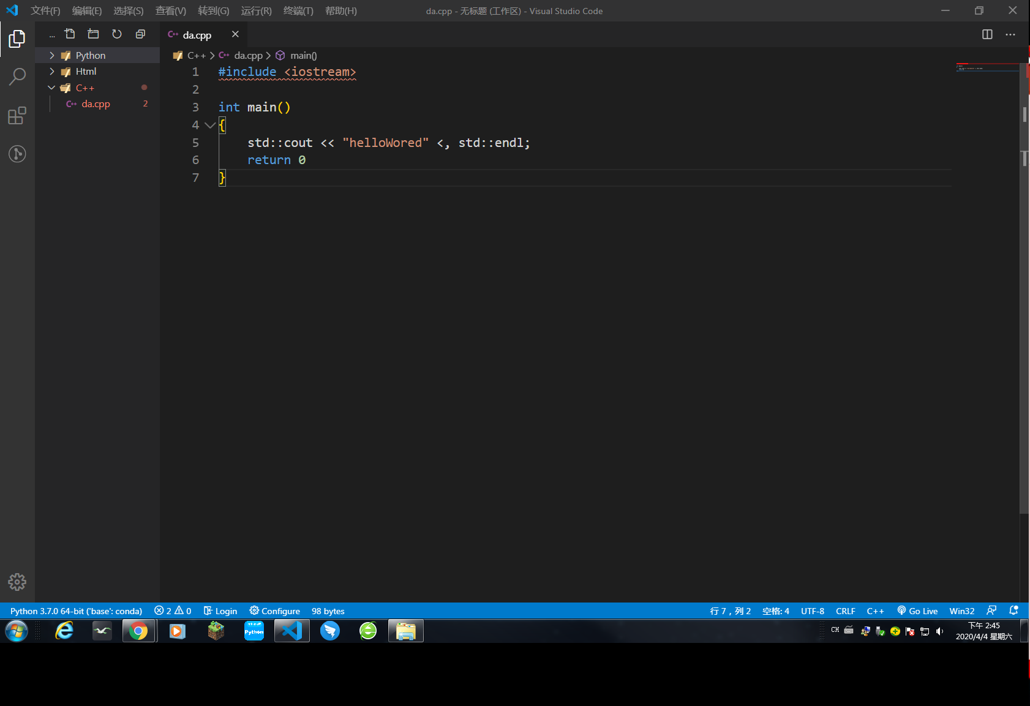
Task: Click the Login status bar item
Action: pos(220,611)
